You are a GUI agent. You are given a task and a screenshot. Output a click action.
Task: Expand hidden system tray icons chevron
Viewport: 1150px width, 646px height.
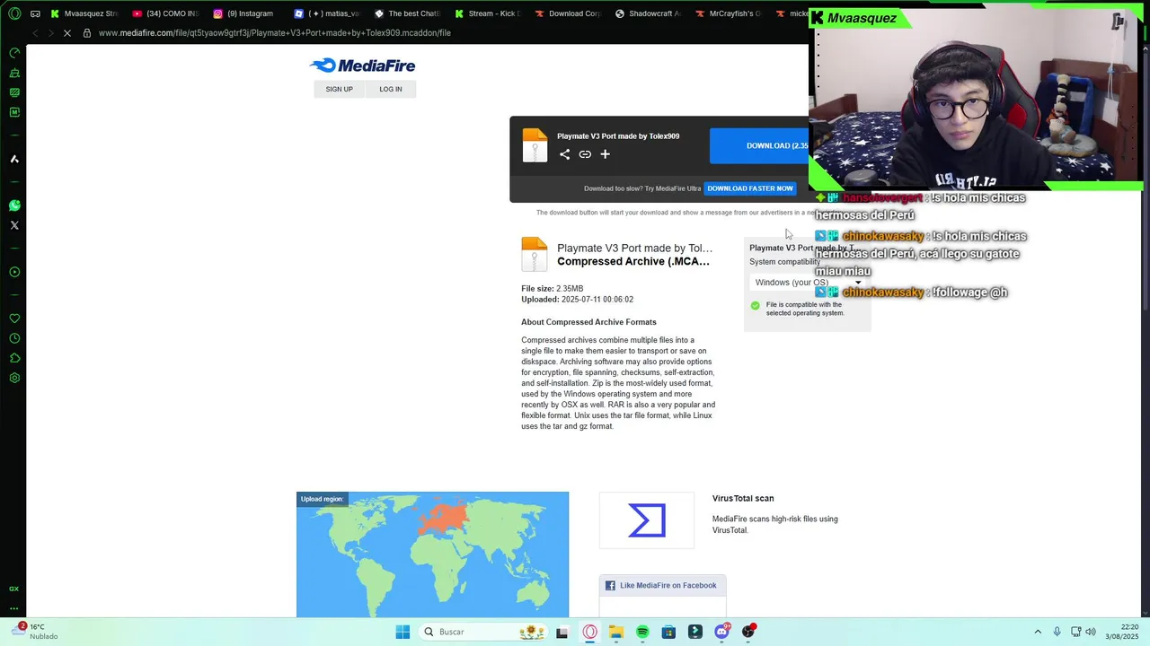1038,632
